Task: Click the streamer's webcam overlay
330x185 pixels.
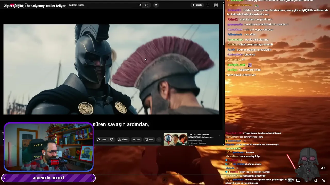Action: 48,147
